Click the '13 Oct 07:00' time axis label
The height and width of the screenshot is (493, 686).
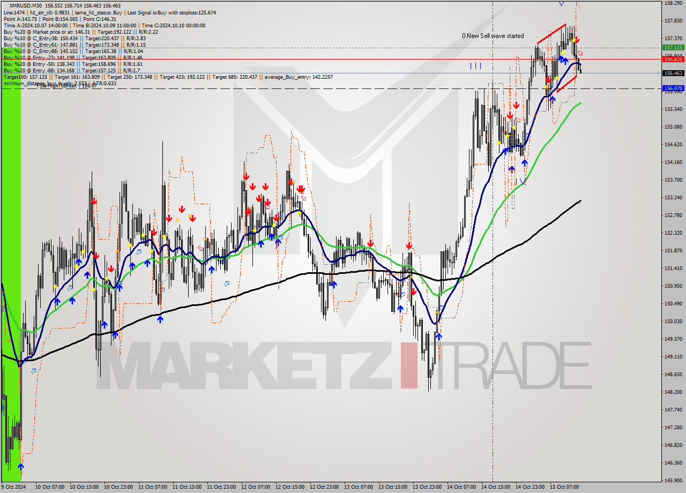coord(359,487)
